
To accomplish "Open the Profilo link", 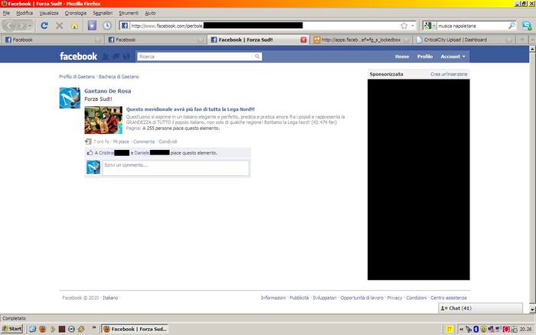I will coord(425,57).
